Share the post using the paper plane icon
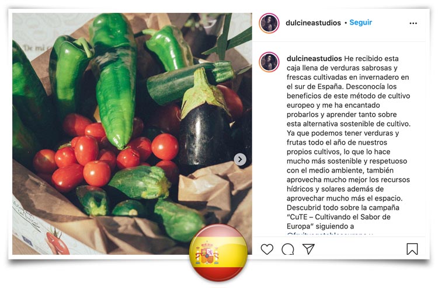438x288 pixels. (x=309, y=249)
